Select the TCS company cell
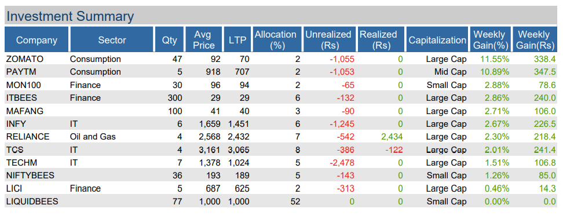Screen dimensions: 563x216 pos(14,149)
